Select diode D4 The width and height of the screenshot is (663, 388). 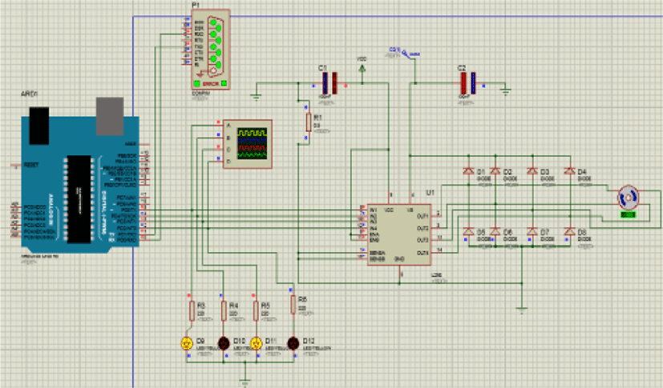pos(569,171)
